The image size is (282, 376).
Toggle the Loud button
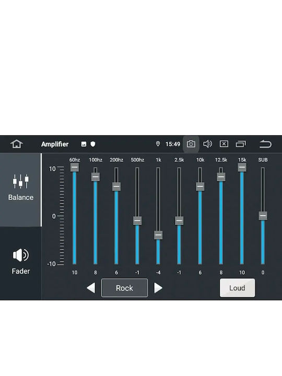(x=237, y=288)
